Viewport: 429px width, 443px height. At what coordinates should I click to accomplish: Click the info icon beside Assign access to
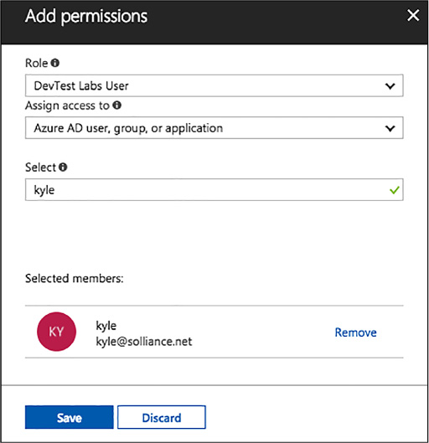point(117,106)
